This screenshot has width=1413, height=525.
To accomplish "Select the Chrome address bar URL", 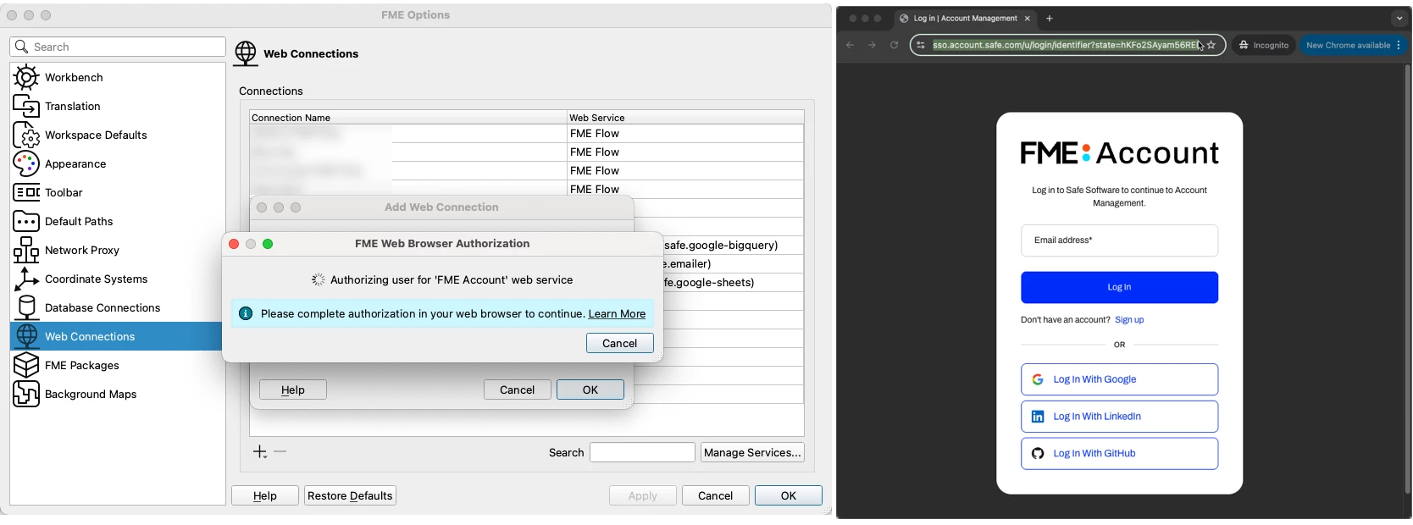I will 1066,45.
